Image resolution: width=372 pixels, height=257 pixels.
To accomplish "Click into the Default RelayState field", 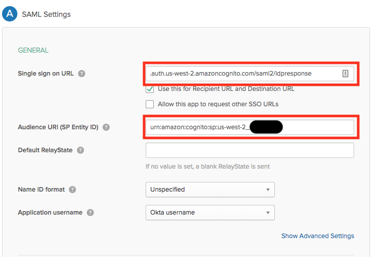I will (x=249, y=150).
